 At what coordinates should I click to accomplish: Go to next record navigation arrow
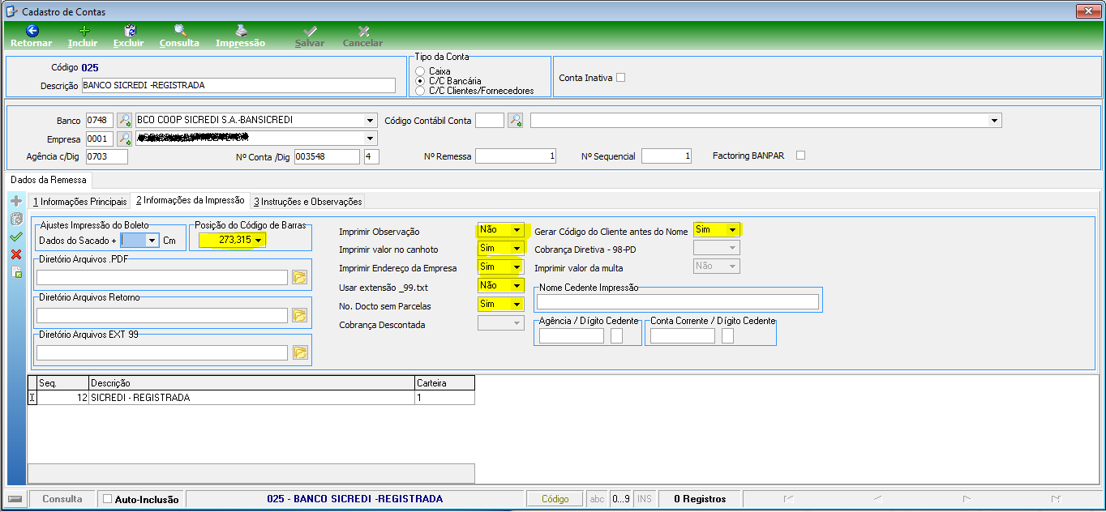[967, 499]
